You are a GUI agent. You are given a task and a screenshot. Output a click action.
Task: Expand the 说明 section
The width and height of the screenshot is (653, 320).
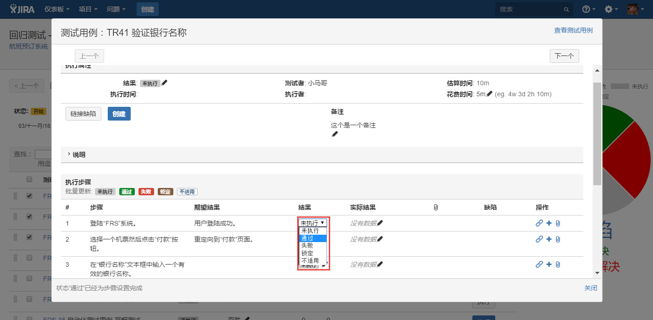(76, 154)
